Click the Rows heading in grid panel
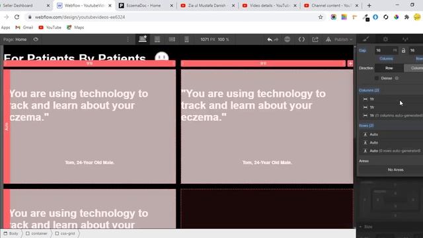Screen dimensions: 423x238 coord(366,126)
